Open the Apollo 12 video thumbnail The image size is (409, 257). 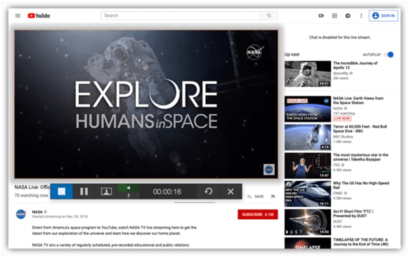click(308, 74)
